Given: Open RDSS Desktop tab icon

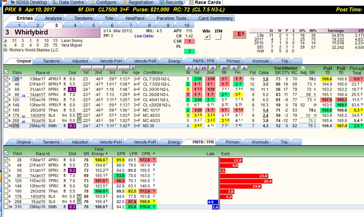Looking at the screenshot, I should coord(12,2).
